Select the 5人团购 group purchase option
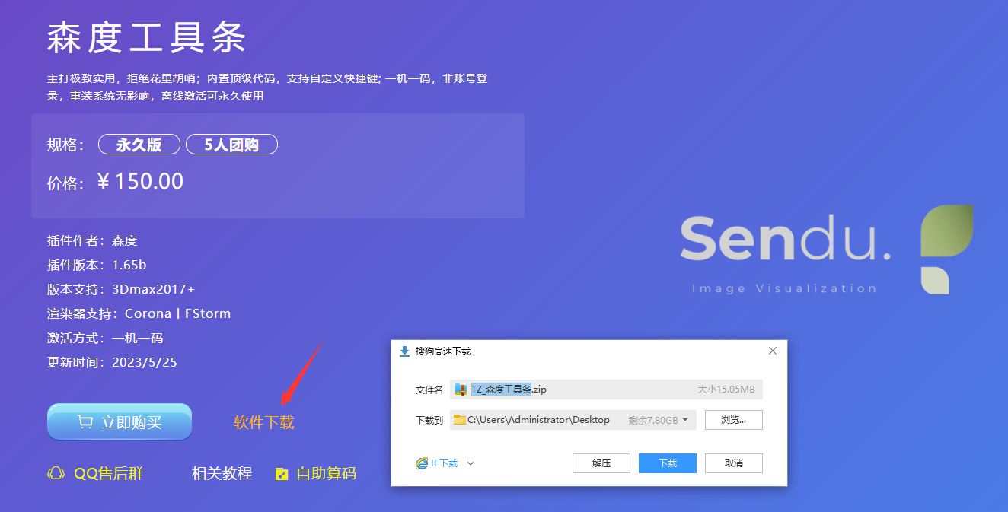1008x512 pixels. click(x=231, y=145)
